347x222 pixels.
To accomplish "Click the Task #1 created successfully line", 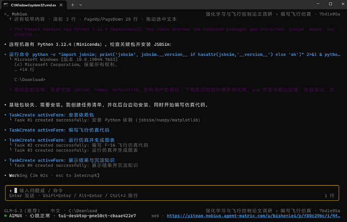I will coord(107,120).
